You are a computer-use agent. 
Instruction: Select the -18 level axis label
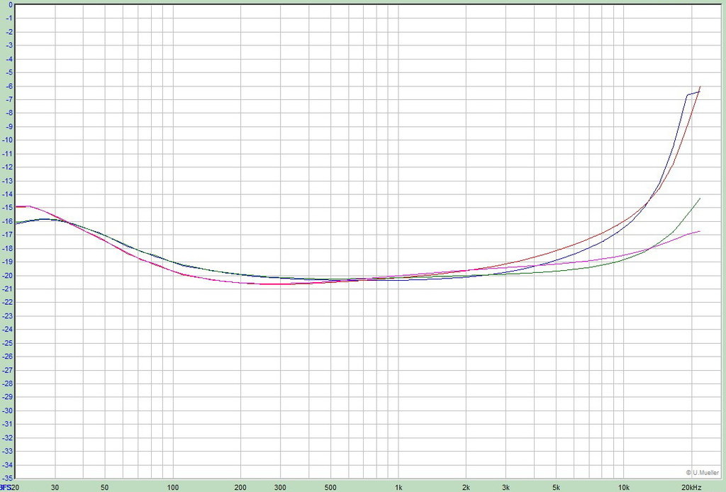click(x=8, y=248)
